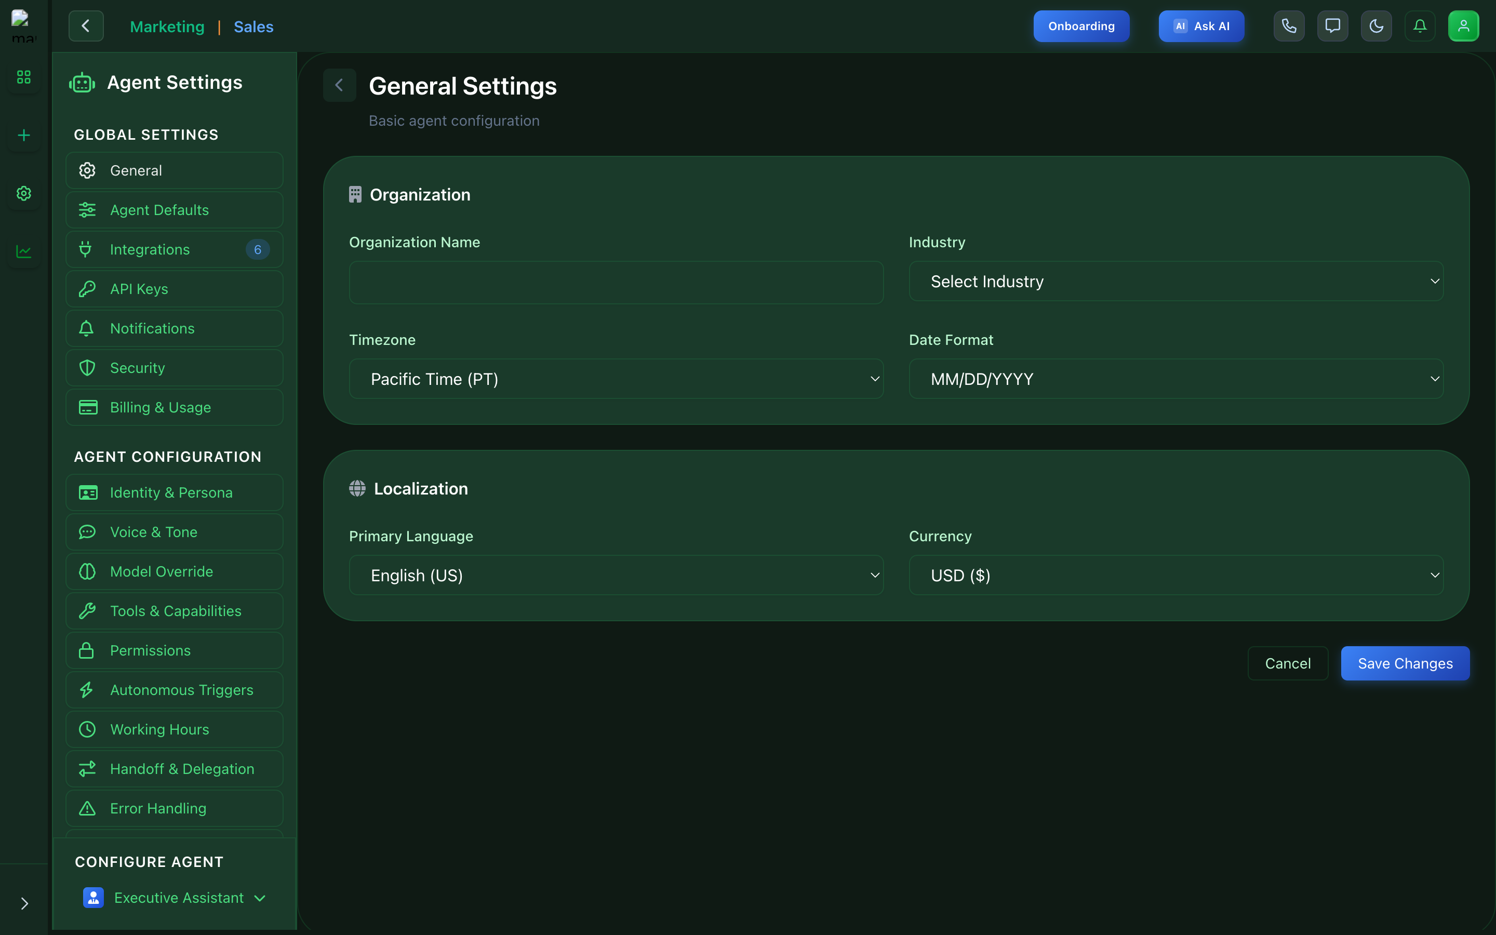This screenshot has width=1496, height=935.
Task: Open the Permissions item
Action: click(x=175, y=650)
